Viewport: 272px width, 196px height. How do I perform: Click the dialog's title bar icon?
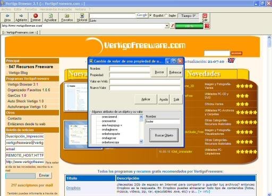tap(91, 61)
